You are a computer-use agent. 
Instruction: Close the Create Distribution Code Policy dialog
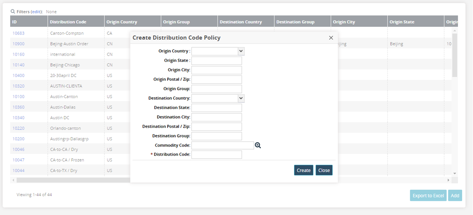pos(331,38)
